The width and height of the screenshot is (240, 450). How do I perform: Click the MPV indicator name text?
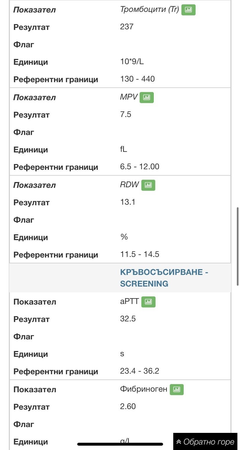129,97
